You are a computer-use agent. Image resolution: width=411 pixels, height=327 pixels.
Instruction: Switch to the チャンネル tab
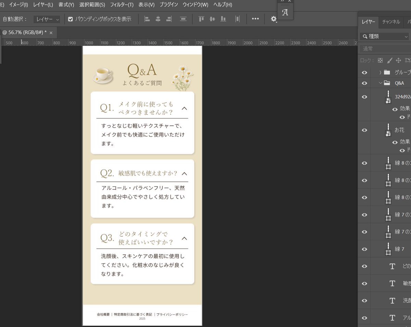391,22
